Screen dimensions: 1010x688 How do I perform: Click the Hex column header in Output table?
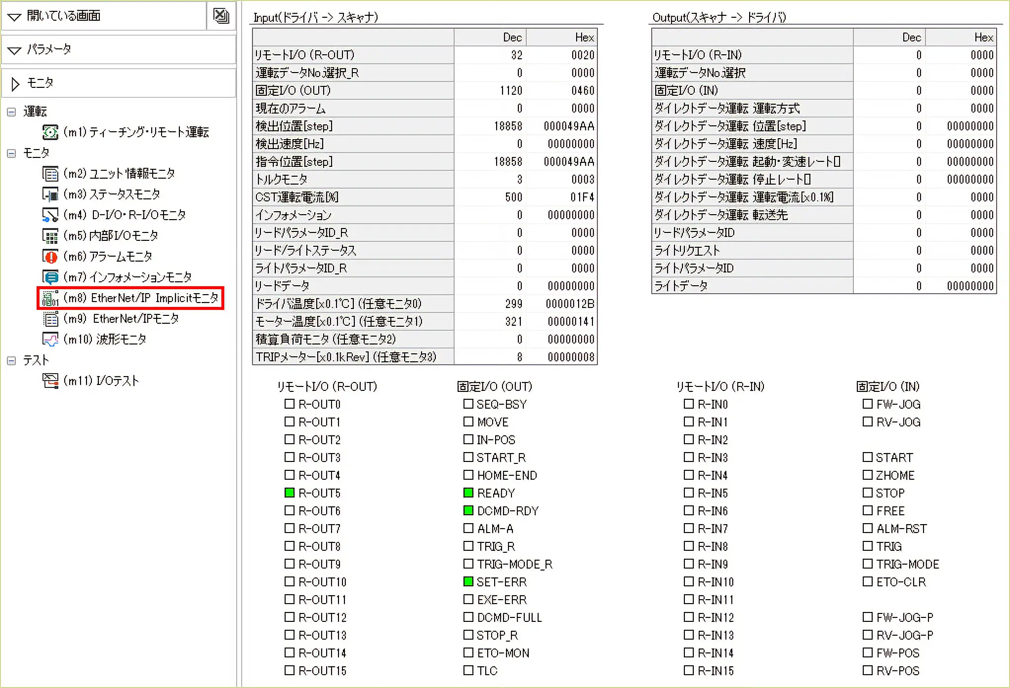pyautogui.click(x=961, y=38)
